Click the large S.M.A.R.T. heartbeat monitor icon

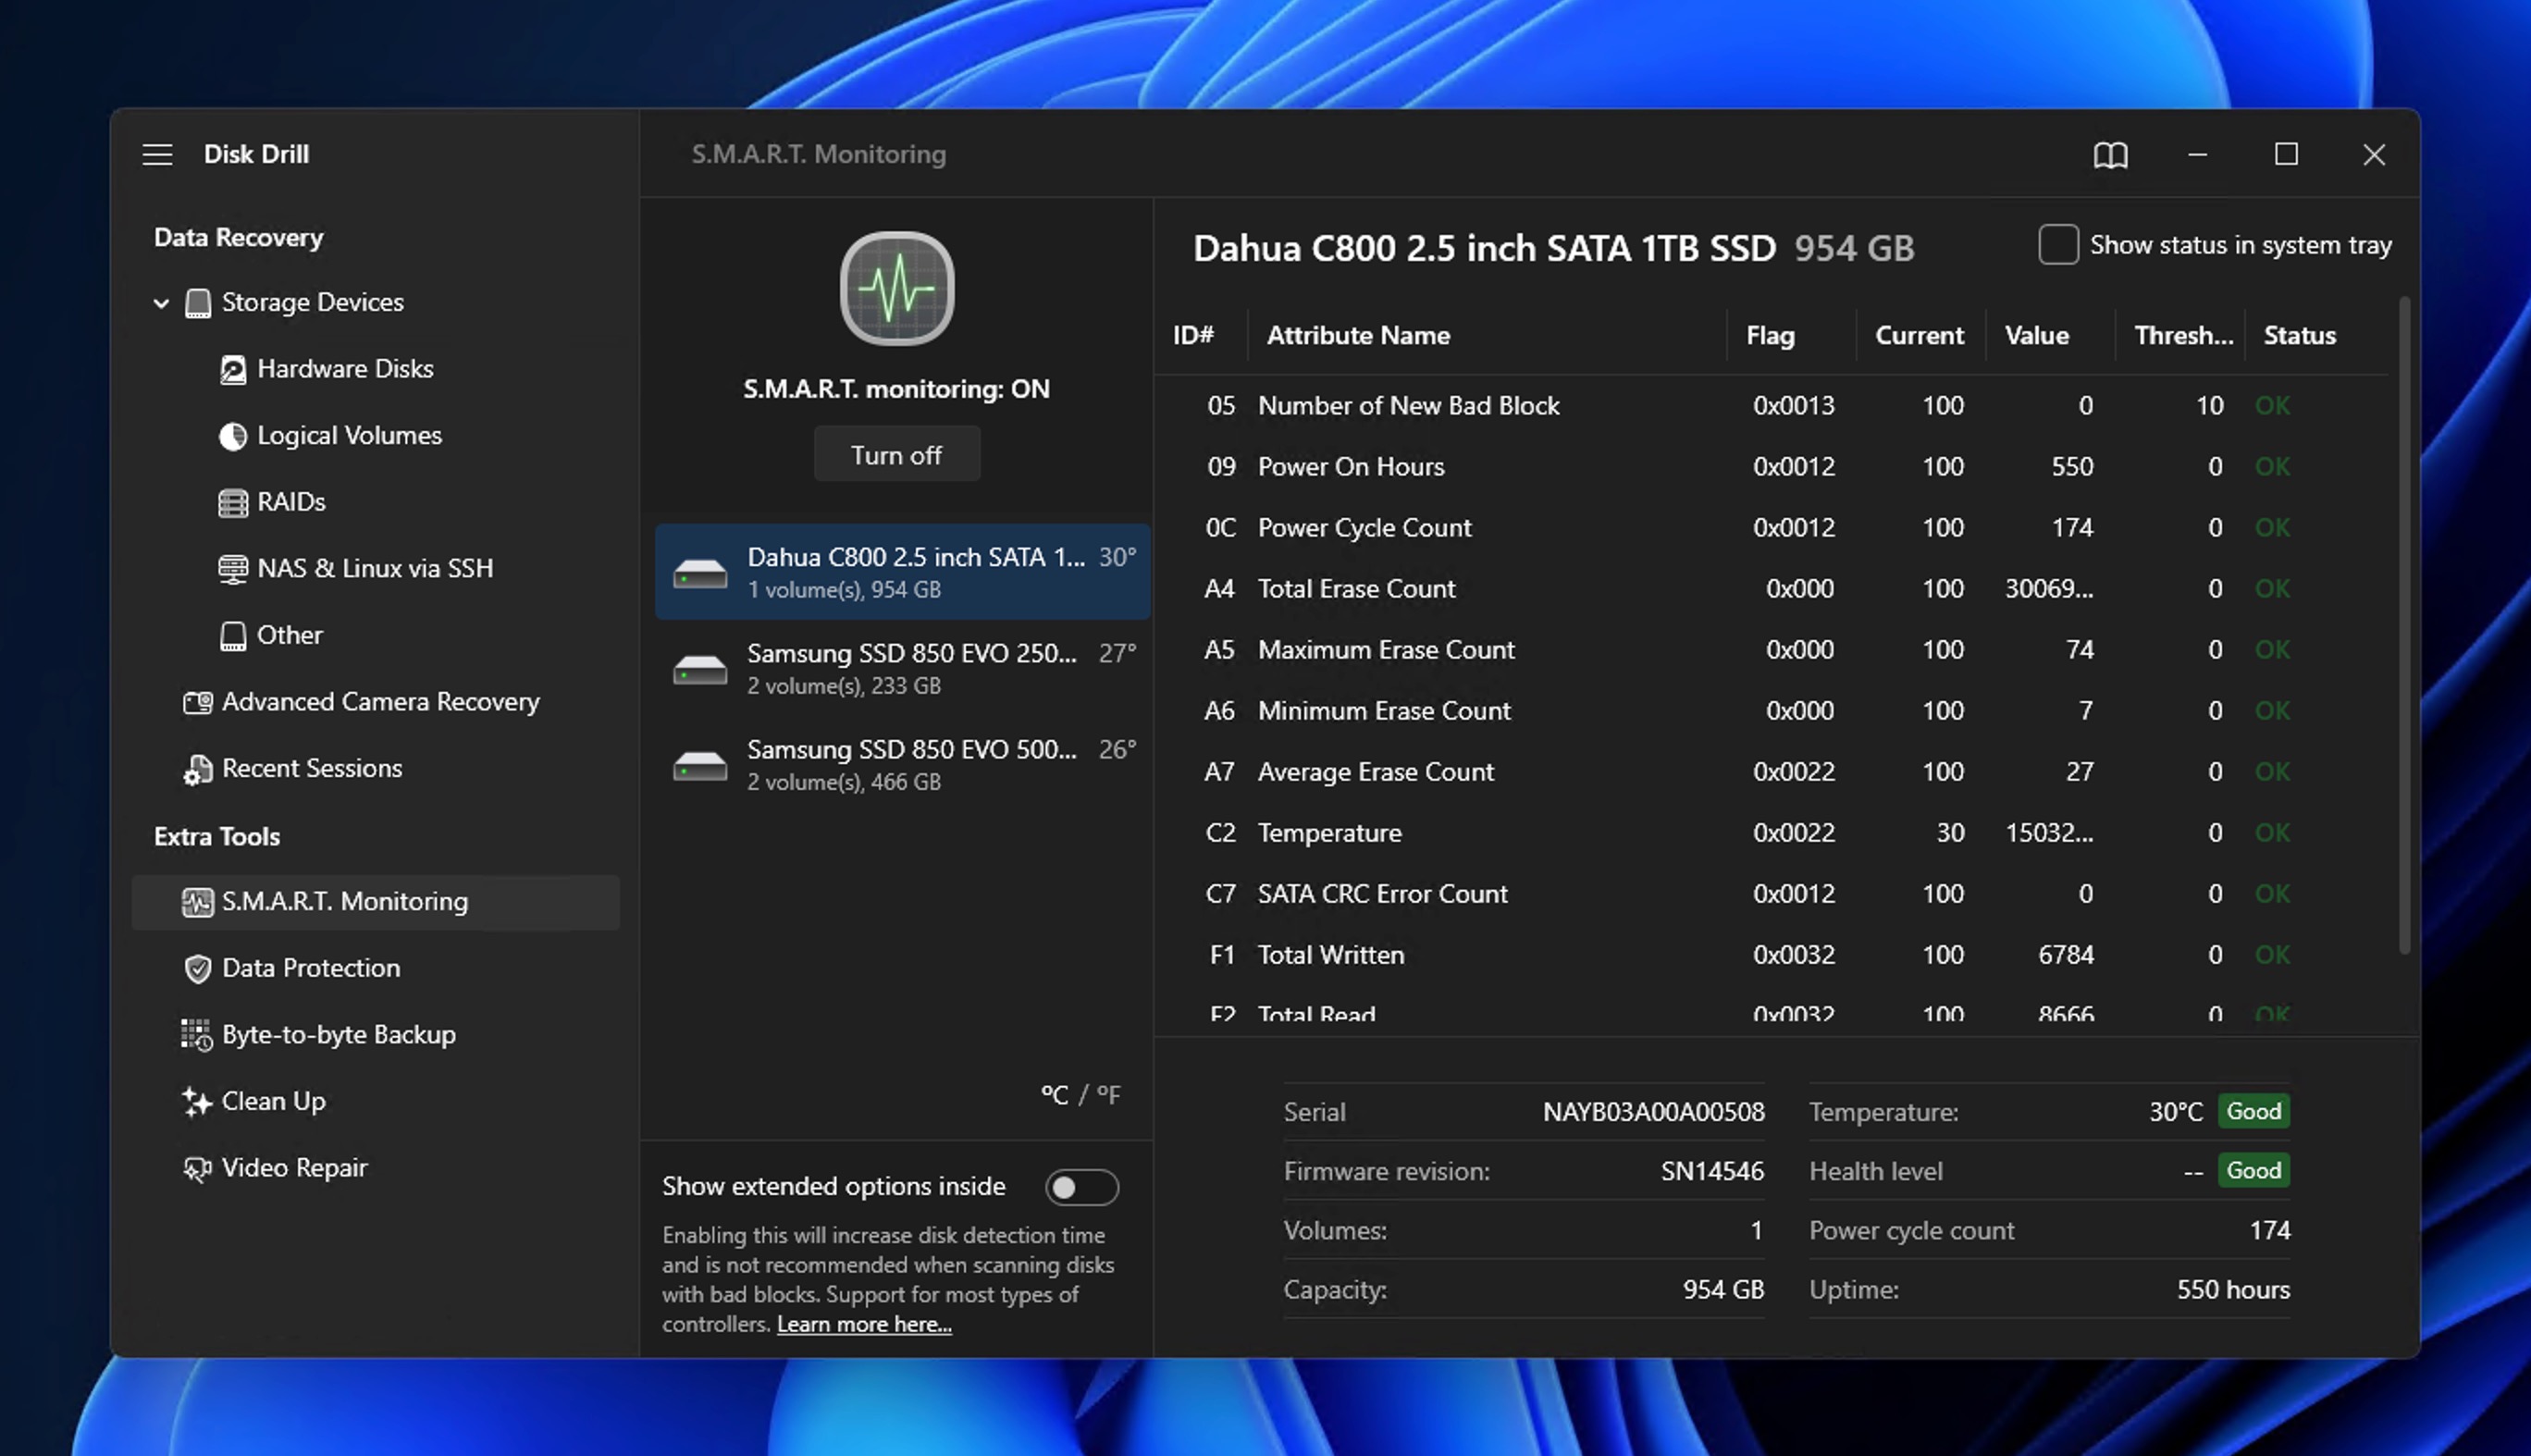[x=897, y=289]
